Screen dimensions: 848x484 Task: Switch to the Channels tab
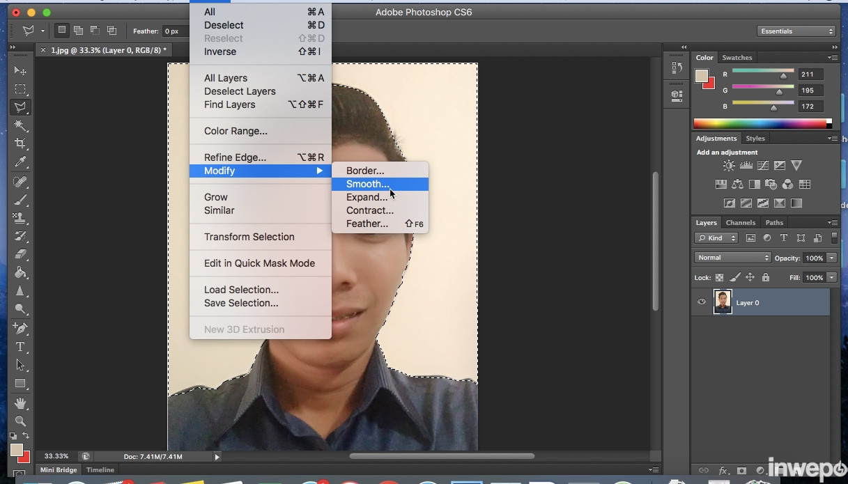pyautogui.click(x=740, y=223)
